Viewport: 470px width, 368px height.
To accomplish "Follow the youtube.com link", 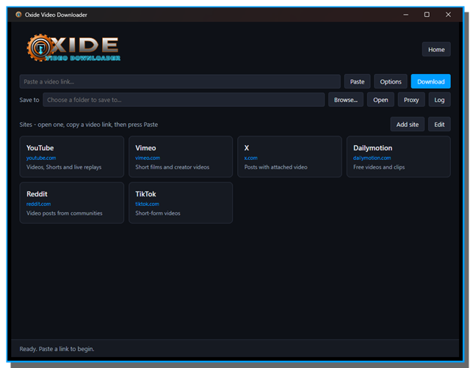I will 41,158.
